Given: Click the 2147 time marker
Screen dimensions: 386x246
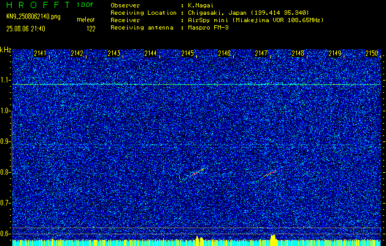Looking at the screenshot, I should pyautogui.click(x=261, y=54).
